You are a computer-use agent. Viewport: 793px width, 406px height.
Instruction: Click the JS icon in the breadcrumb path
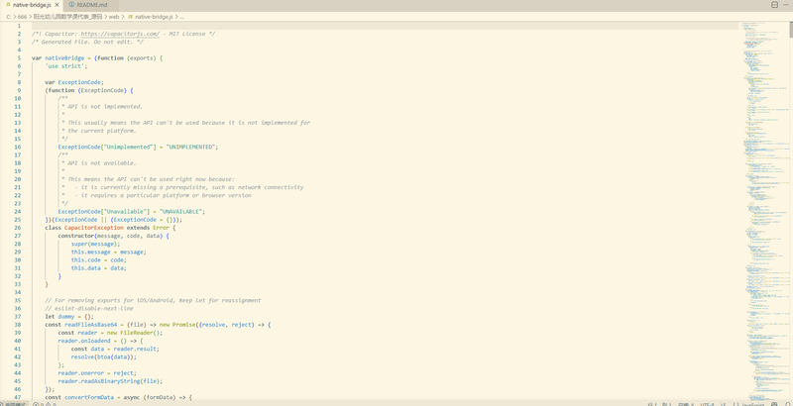(x=130, y=17)
